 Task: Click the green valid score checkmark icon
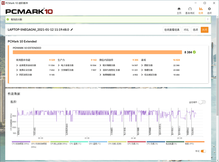pos(194,52)
